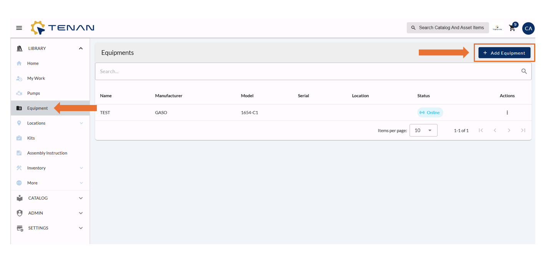Open the hamburger navigation menu
The image size is (546, 258).
click(x=19, y=28)
